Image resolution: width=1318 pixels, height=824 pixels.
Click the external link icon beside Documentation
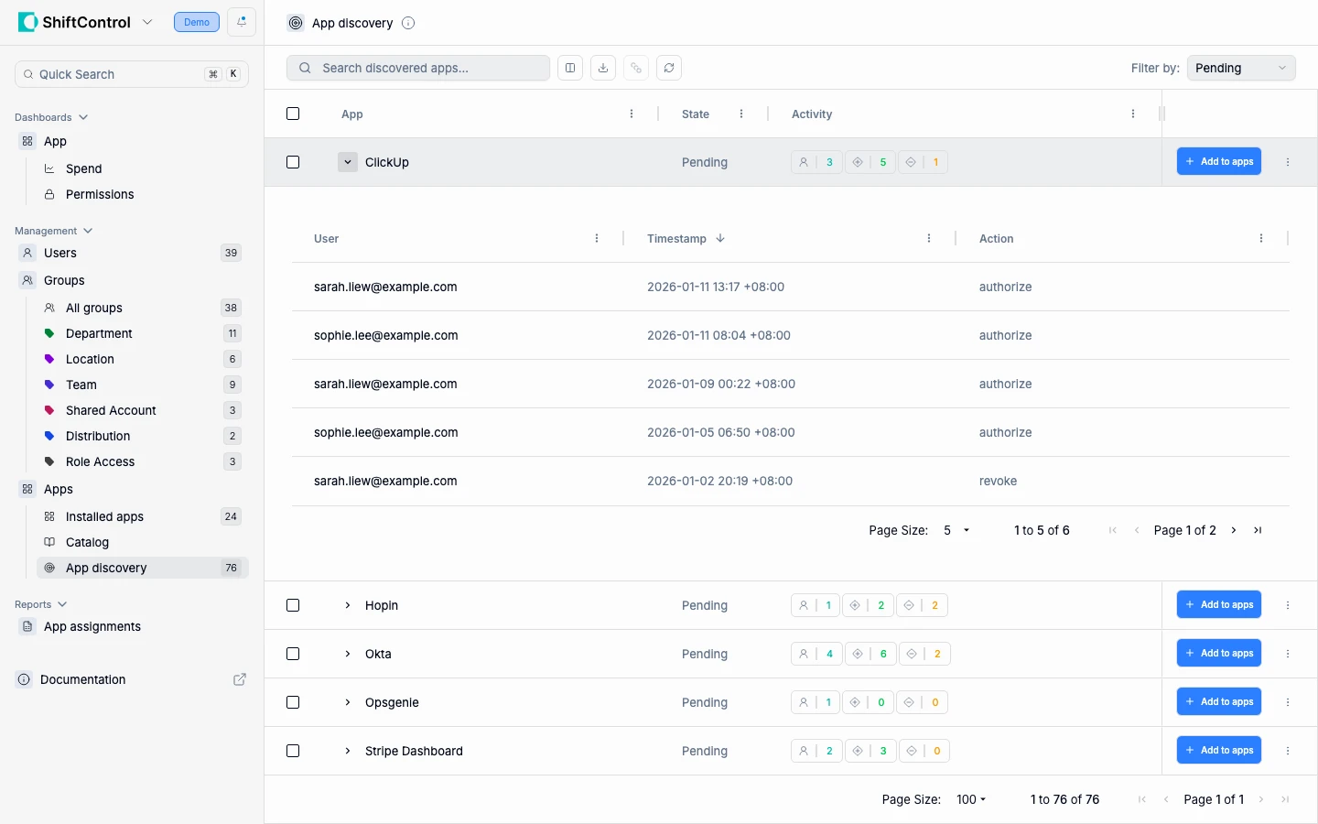click(x=240, y=679)
